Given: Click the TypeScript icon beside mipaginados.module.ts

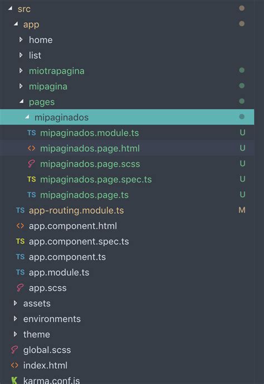Looking at the screenshot, I should point(32,133).
